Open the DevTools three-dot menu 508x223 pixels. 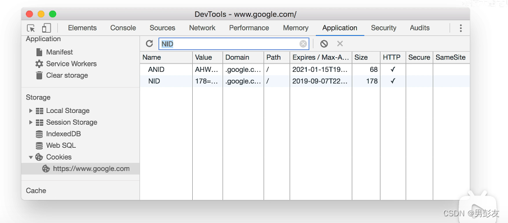[461, 28]
